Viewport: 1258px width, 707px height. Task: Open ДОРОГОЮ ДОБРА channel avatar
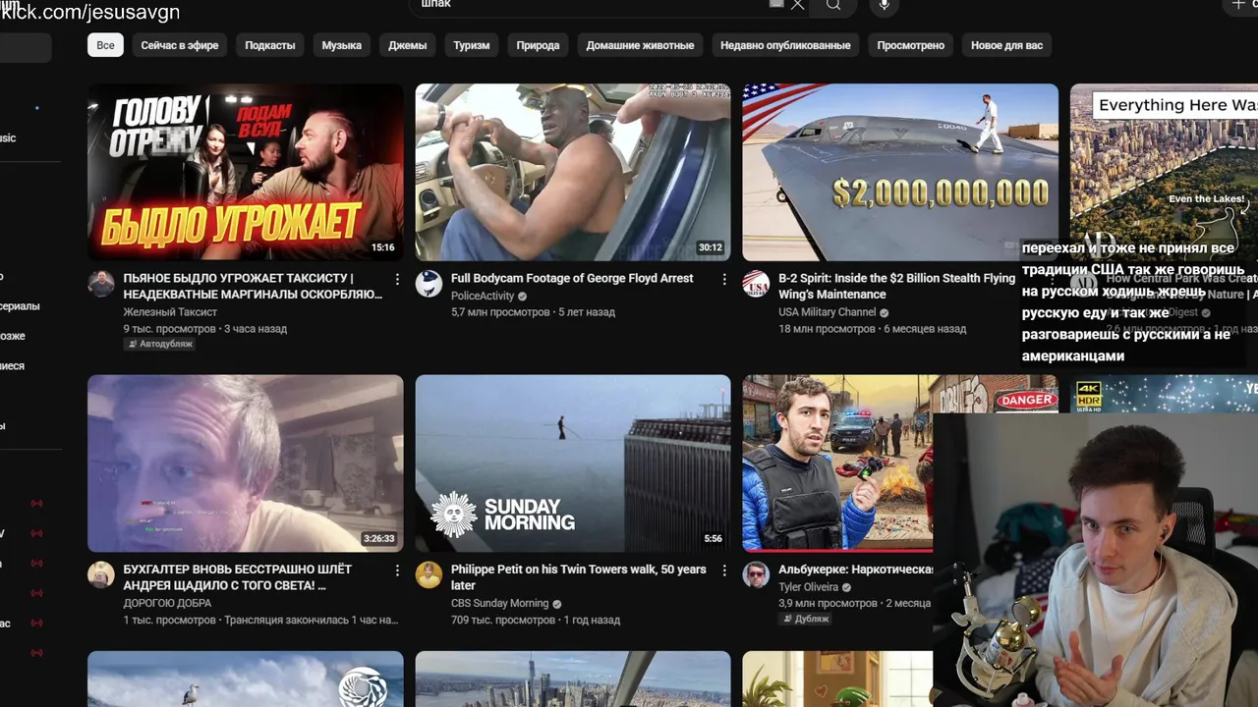101,574
